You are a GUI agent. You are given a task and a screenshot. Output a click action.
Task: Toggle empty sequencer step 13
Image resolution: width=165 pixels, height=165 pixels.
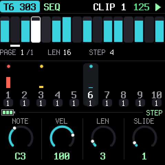coord(129,30)
